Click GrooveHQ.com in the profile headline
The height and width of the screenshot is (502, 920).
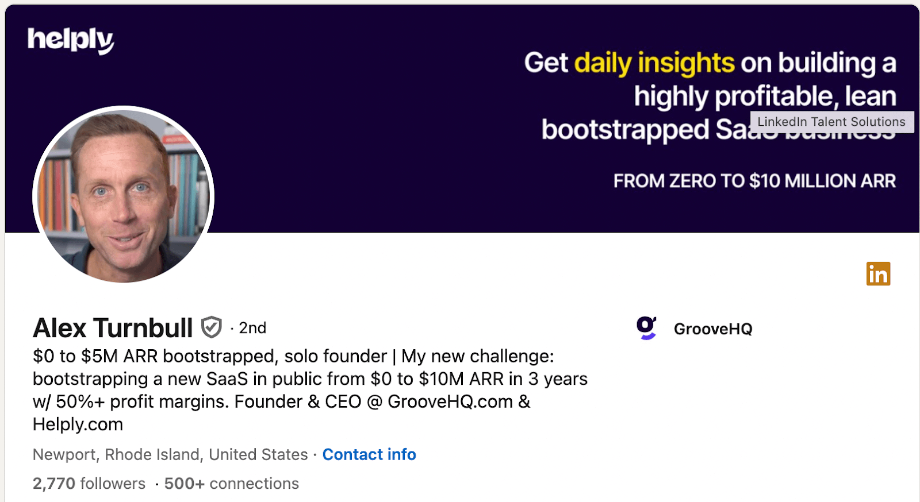[450, 401]
